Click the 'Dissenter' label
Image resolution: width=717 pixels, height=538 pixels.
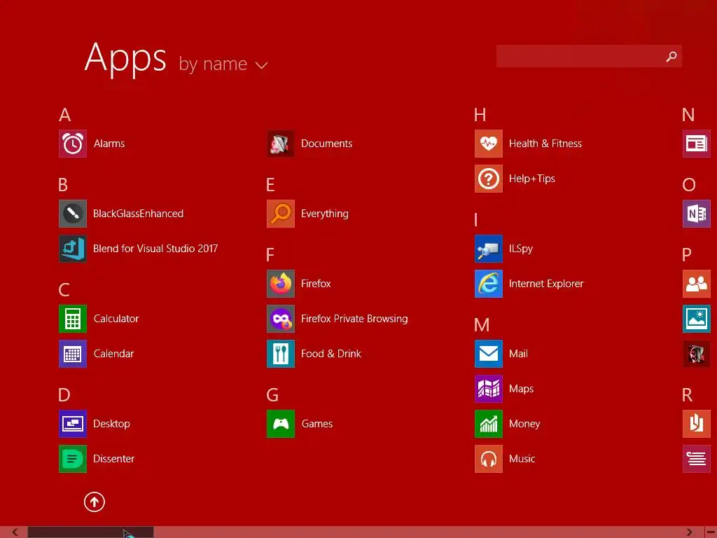[x=114, y=459]
